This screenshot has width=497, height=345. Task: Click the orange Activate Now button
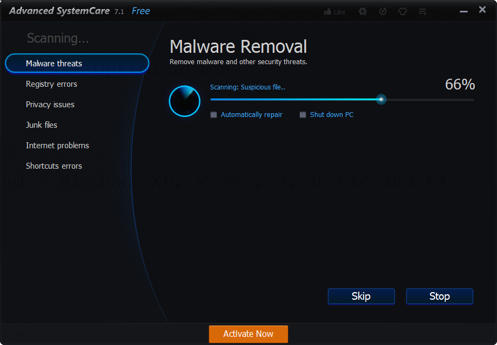(249, 334)
